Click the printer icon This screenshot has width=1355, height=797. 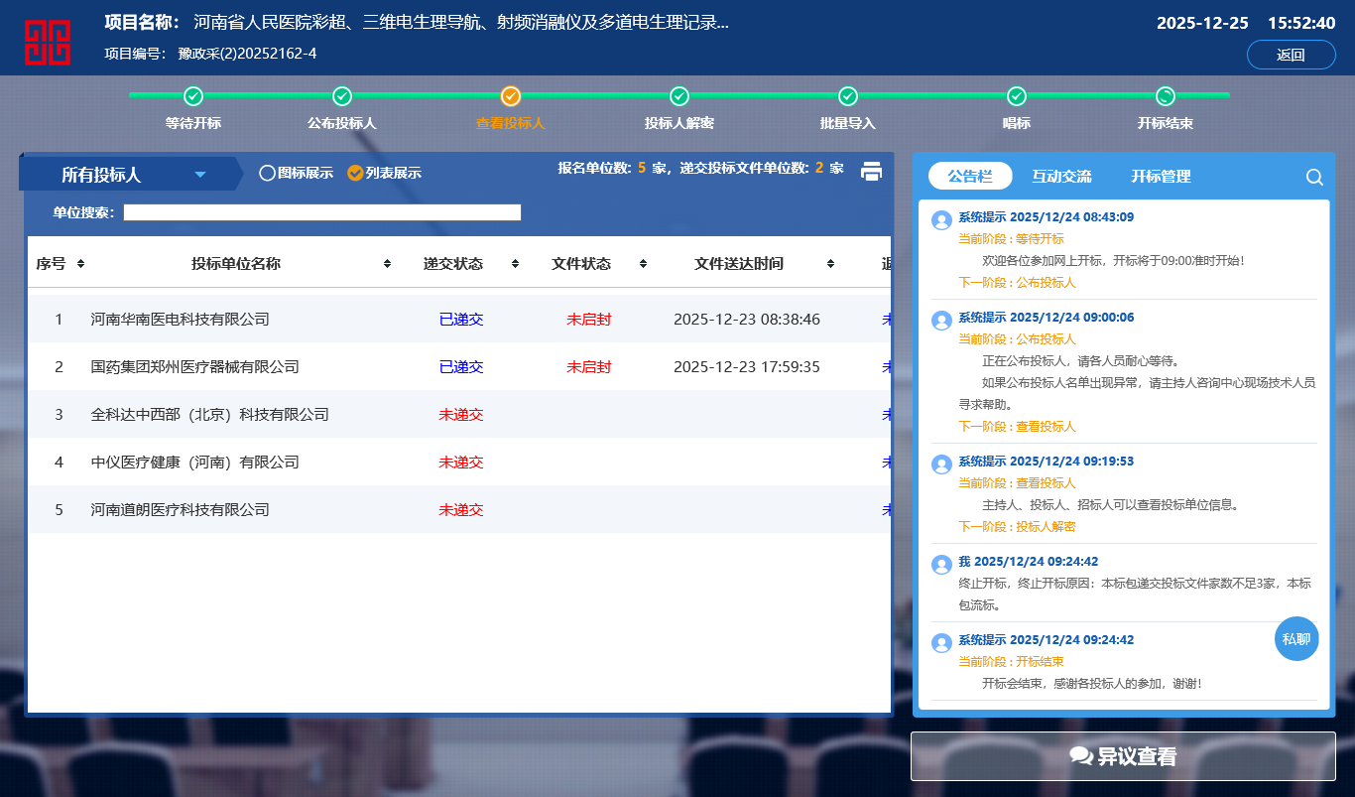(871, 171)
